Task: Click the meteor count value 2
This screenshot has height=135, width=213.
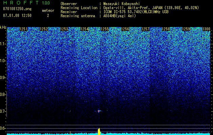Action: [x=48, y=16]
